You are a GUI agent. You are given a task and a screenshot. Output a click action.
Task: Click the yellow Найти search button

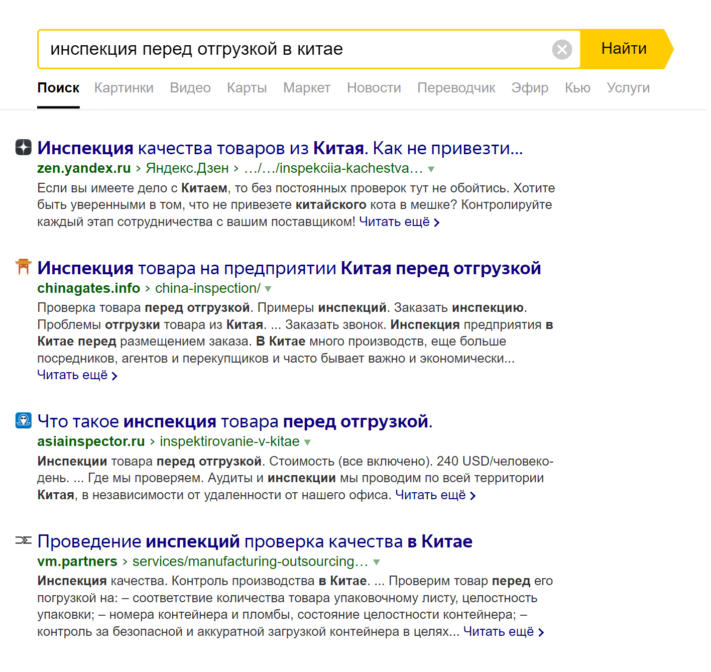tap(626, 49)
